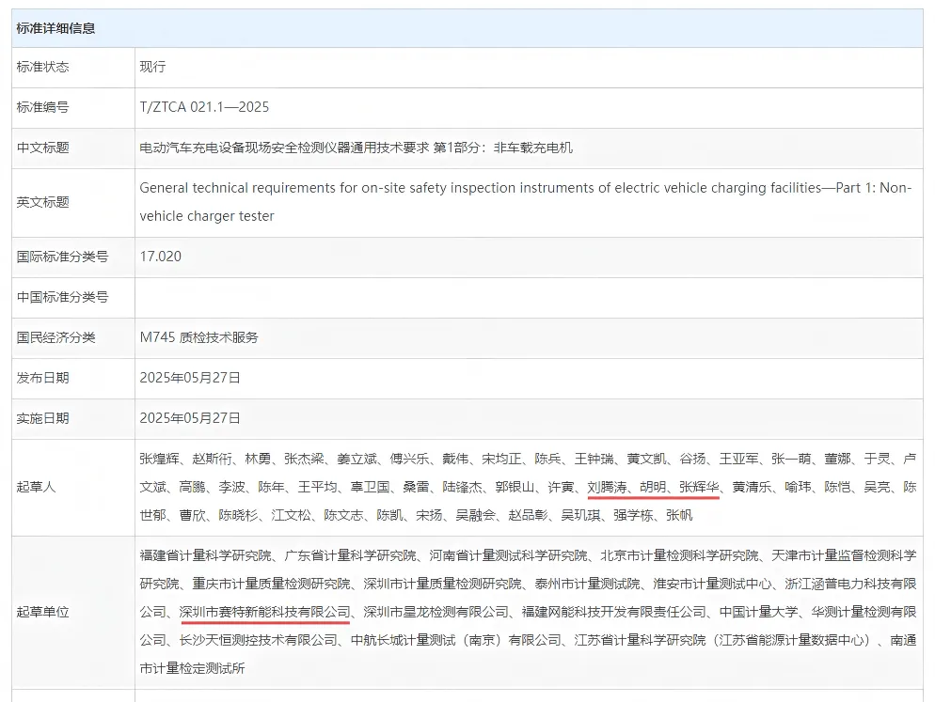
Task: Select the 实施日期 label
Action: click(x=43, y=418)
